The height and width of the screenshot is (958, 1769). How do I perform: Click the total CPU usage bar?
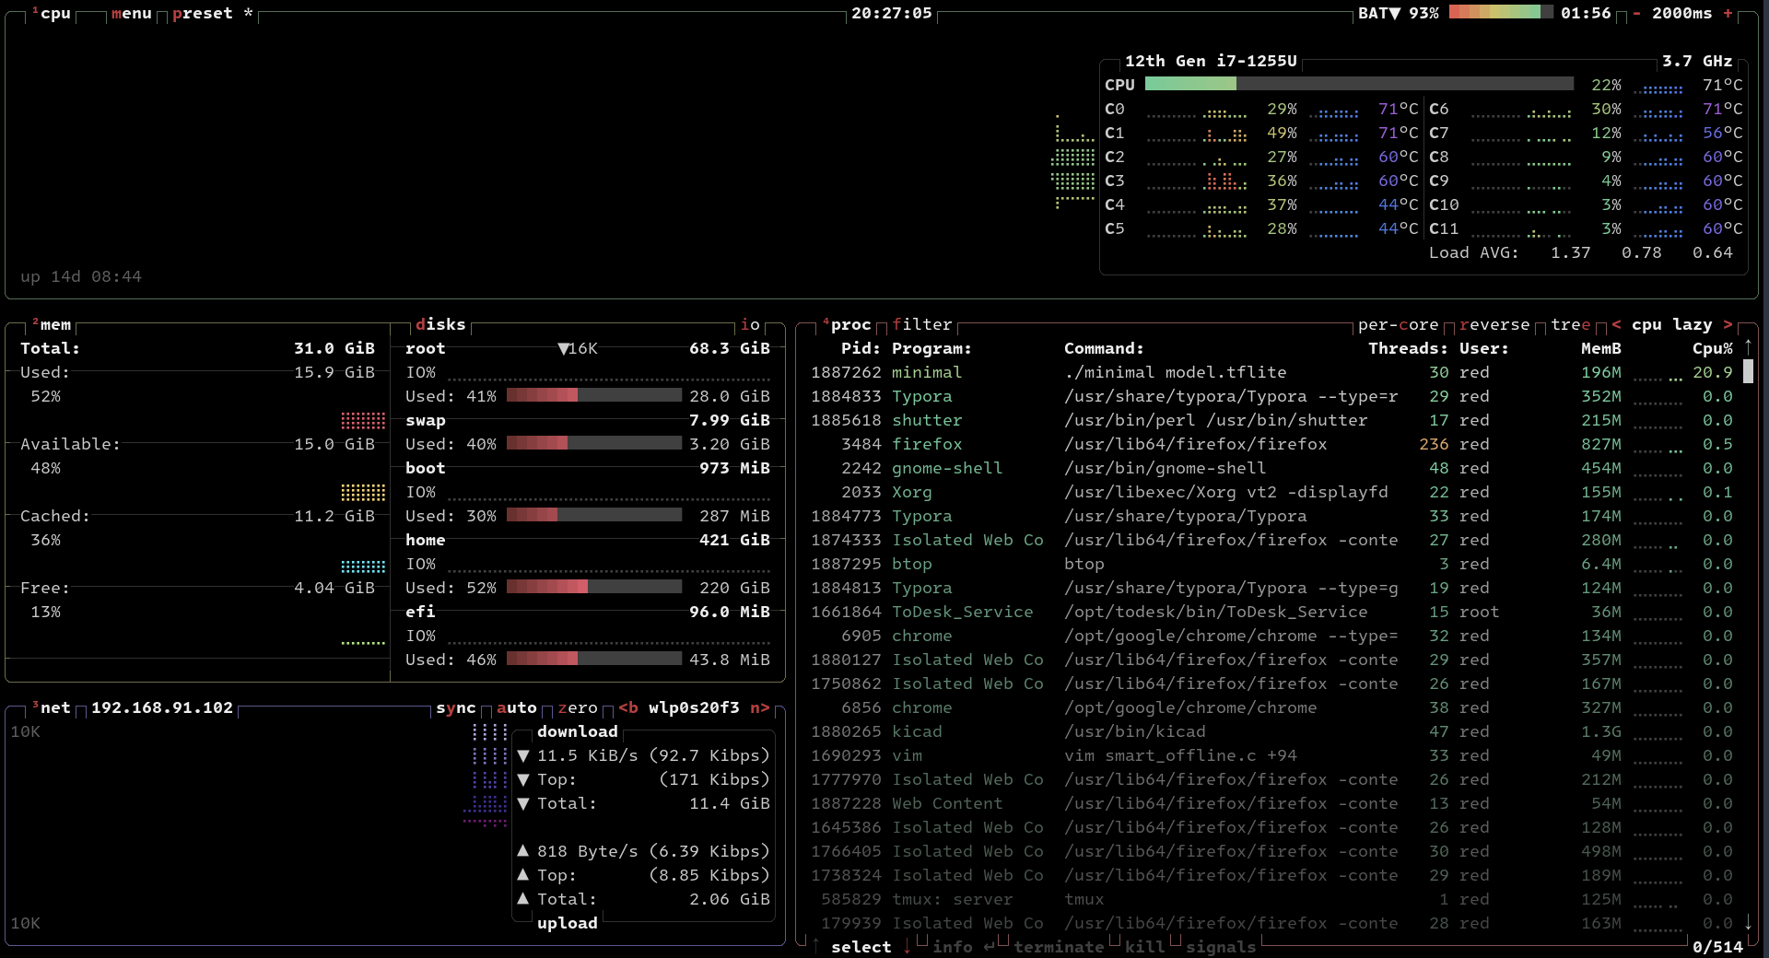pos(1359,84)
